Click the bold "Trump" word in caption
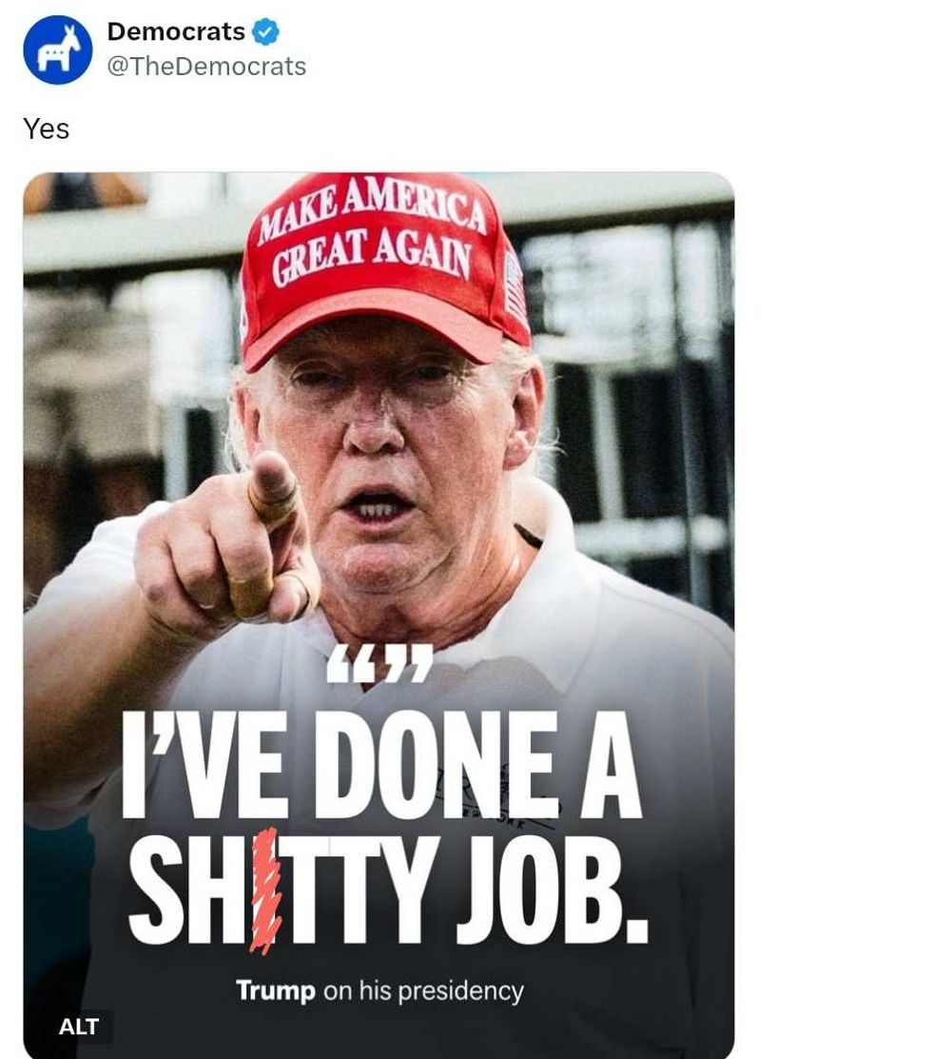 point(276,990)
